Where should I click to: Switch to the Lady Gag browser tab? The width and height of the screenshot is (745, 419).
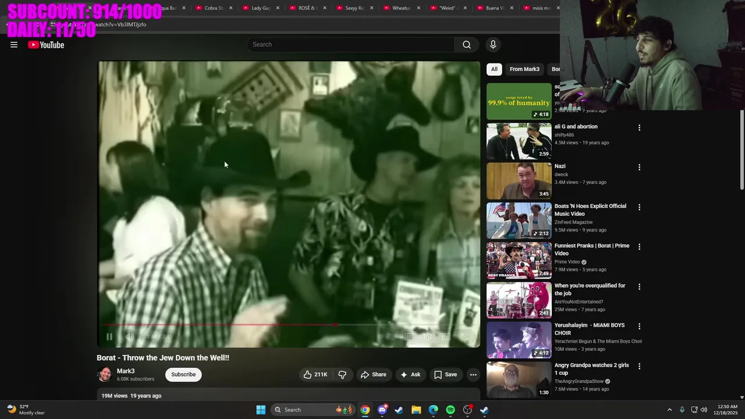tap(261, 8)
